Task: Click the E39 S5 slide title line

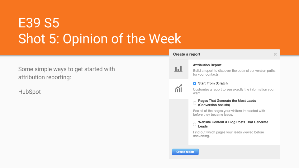Action: click(39, 23)
